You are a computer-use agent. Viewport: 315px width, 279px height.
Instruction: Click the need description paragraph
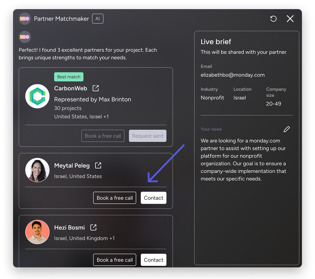pos(243,160)
